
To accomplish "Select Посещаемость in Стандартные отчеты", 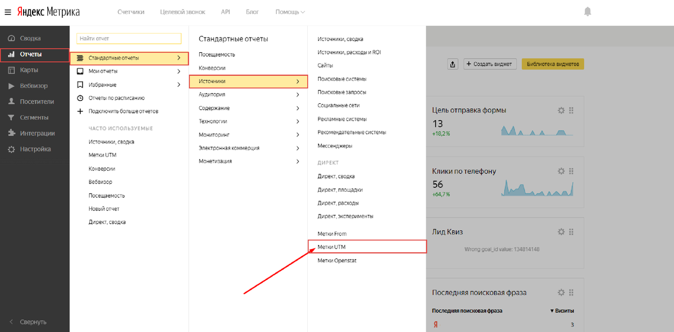I will click(217, 54).
